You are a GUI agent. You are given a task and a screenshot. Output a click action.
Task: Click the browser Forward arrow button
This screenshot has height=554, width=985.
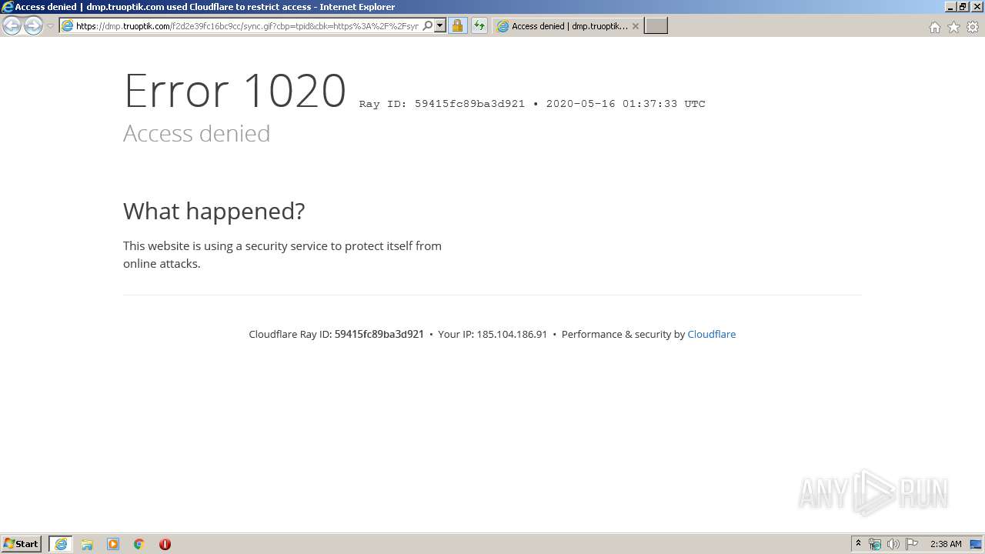(33, 26)
